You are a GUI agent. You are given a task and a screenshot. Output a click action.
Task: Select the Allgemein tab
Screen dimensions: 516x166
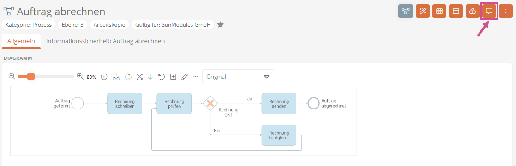coord(21,41)
